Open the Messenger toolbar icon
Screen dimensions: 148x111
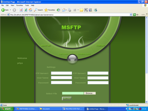pos(95,10)
